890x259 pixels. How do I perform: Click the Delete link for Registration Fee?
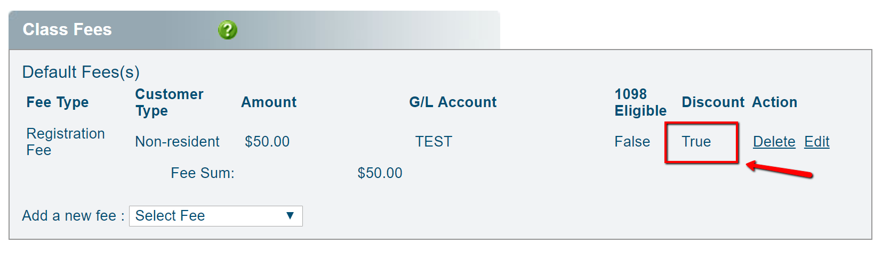pyautogui.click(x=774, y=142)
